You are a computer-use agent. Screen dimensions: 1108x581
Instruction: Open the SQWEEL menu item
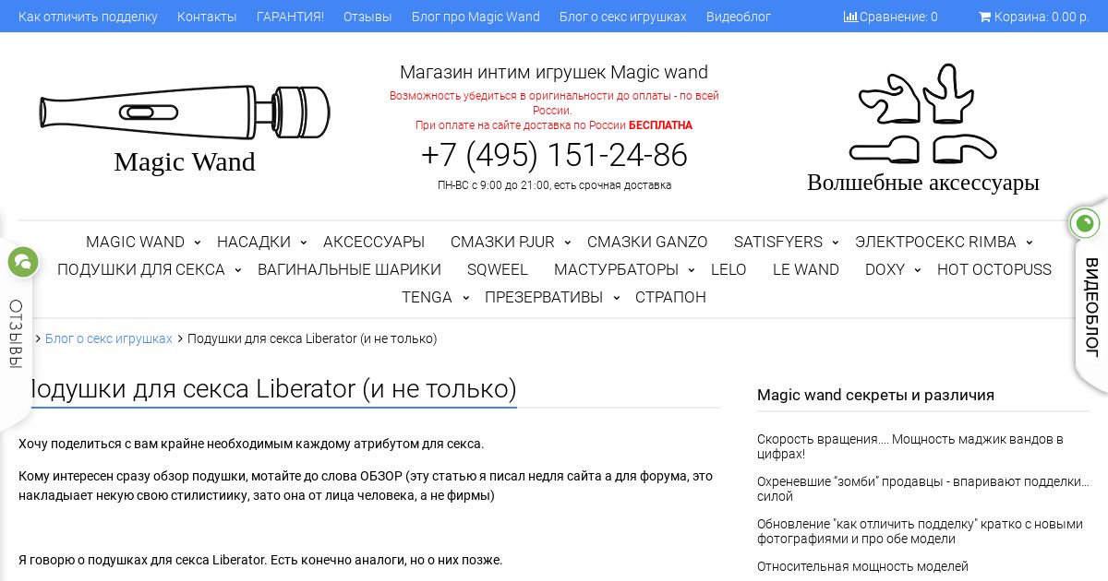pyautogui.click(x=498, y=269)
